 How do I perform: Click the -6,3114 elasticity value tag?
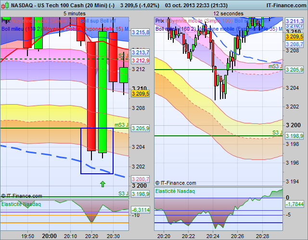point(140,210)
